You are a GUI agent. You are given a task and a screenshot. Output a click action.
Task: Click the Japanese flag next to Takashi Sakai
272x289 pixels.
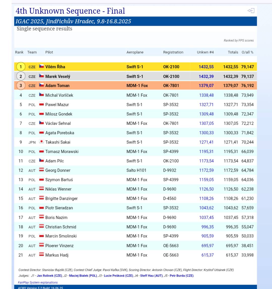coord(41,142)
